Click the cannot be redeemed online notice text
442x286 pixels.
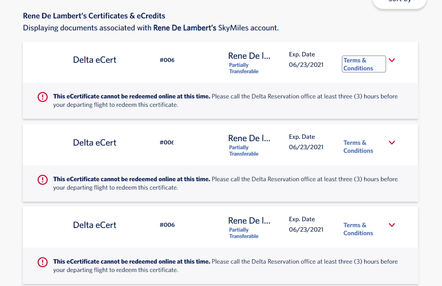[x=132, y=96]
